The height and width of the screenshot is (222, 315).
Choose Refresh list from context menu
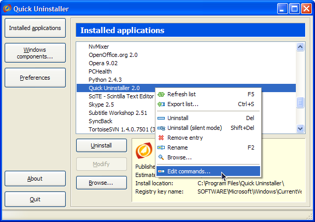tap(208, 94)
